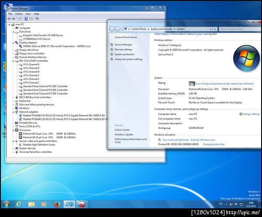Click Change product key link
The width and height of the screenshot is (262, 217).
[x=214, y=144]
